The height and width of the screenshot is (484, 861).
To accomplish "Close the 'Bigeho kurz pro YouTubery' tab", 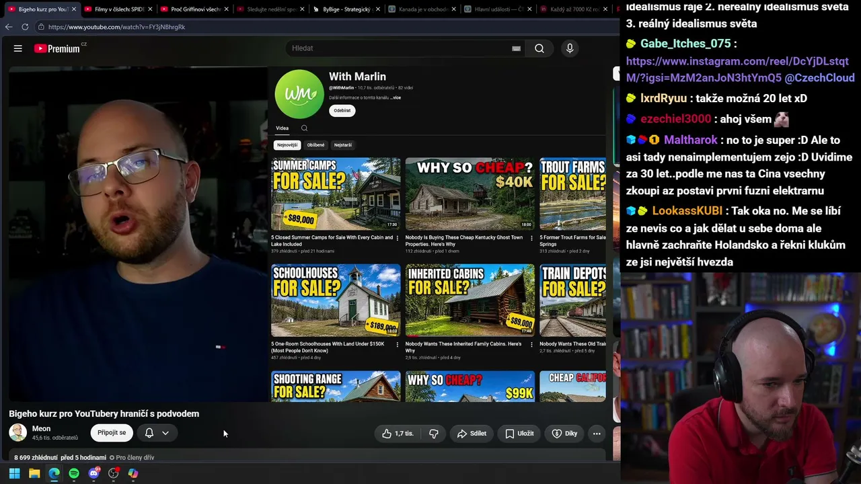I will click(x=74, y=9).
